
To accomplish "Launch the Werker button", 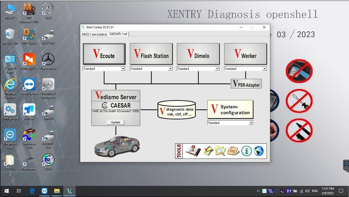I will click(x=245, y=54).
